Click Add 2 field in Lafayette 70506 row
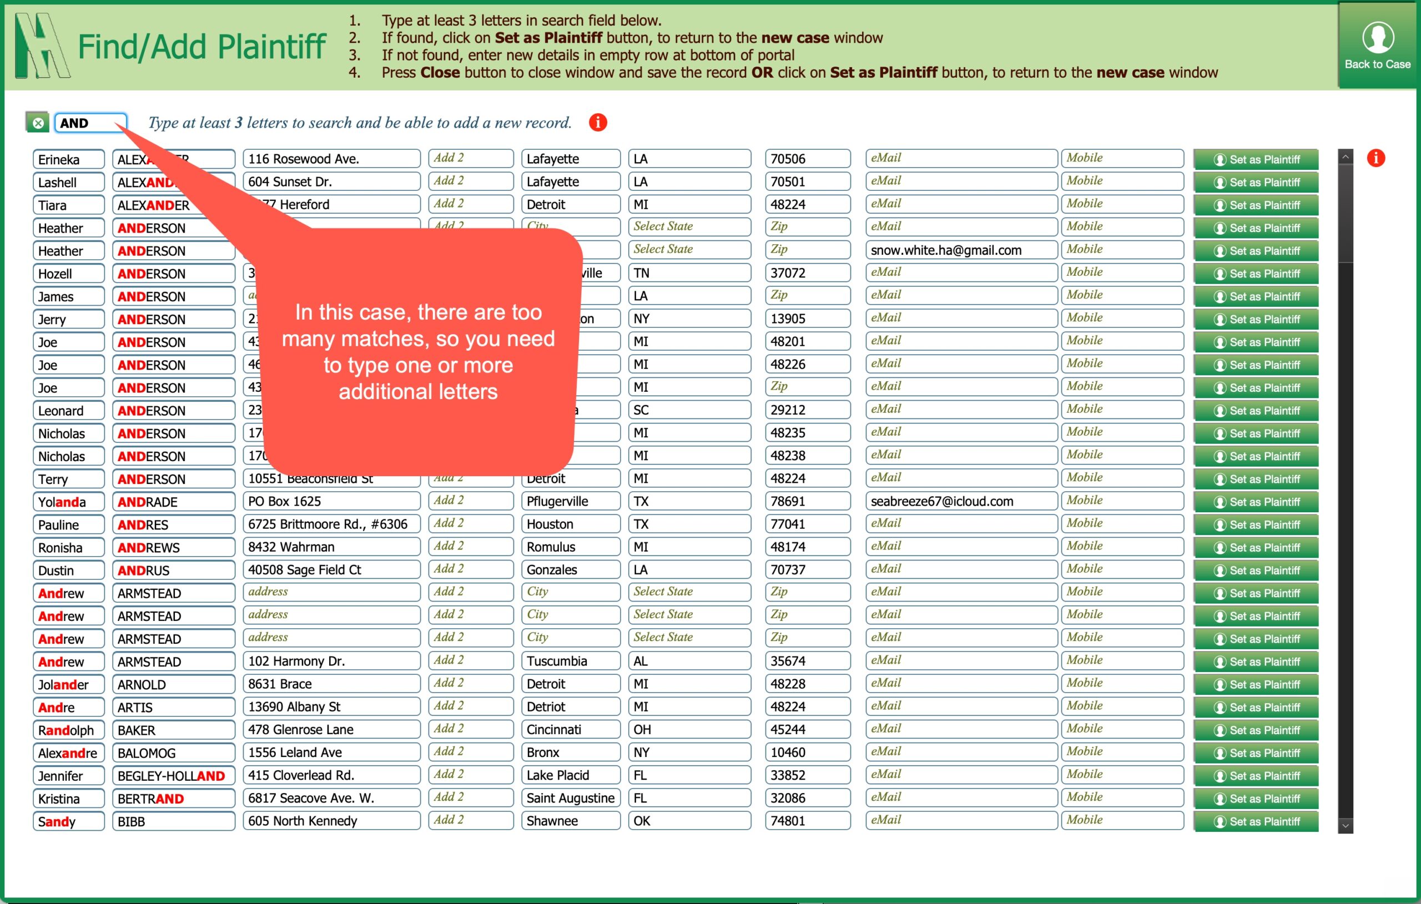Viewport: 1421px width, 904px height. coord(471,158)
